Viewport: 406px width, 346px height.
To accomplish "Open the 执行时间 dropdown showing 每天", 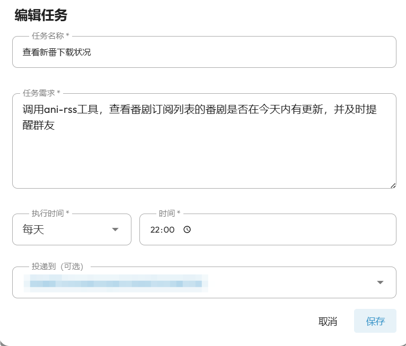I will (72, 229).
